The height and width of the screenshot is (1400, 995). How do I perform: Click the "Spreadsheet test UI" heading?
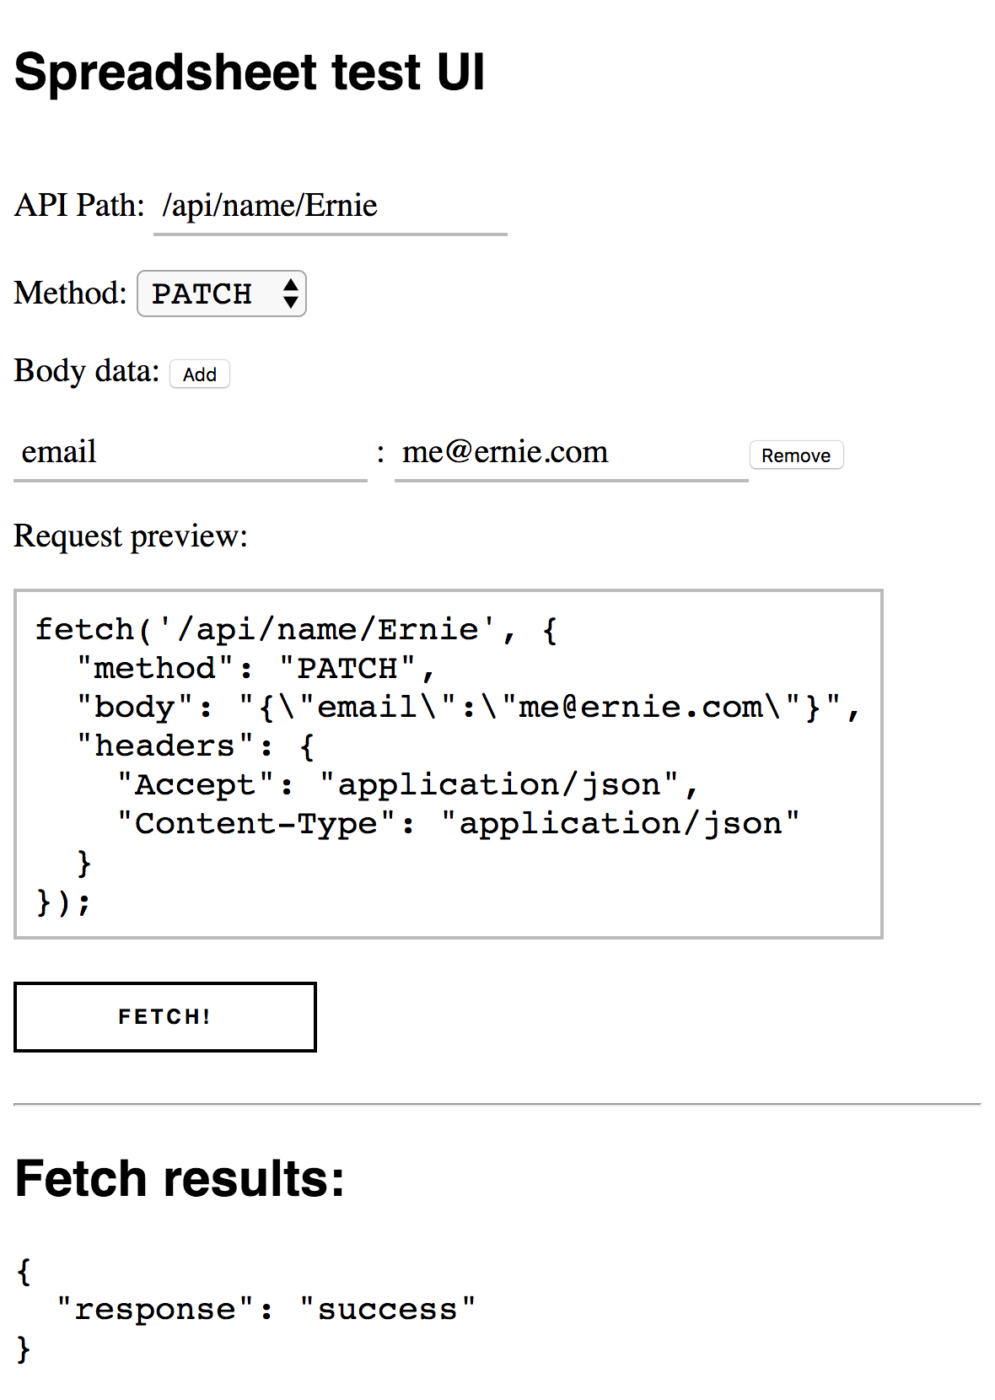tap(250, 73)
